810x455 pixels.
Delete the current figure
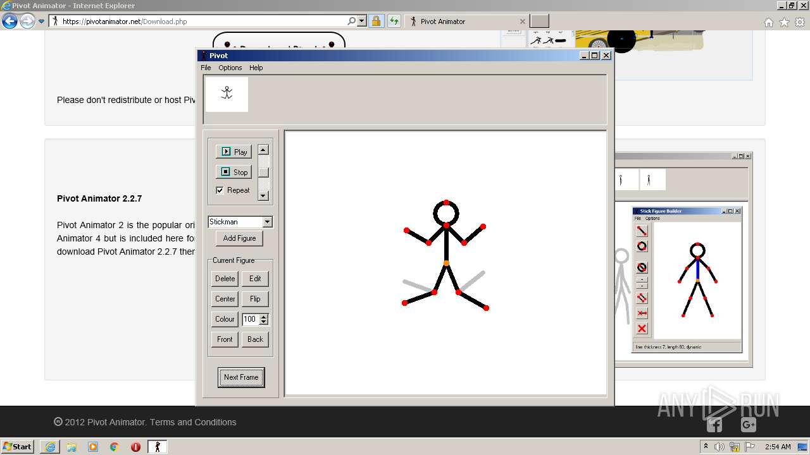point(225,279)
